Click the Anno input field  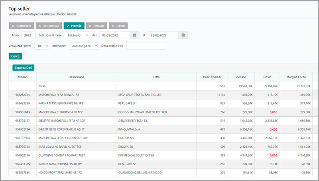(28, 35)
